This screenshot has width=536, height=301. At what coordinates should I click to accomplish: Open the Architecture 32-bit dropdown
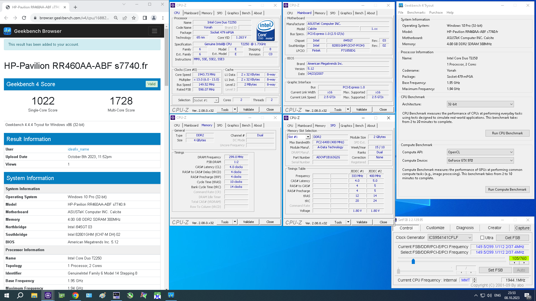click(480, 104)
